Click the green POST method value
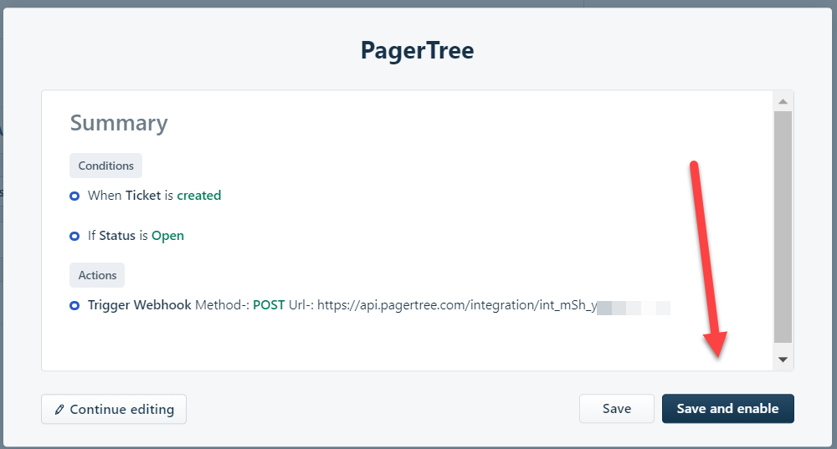 (x=269, y=305)
